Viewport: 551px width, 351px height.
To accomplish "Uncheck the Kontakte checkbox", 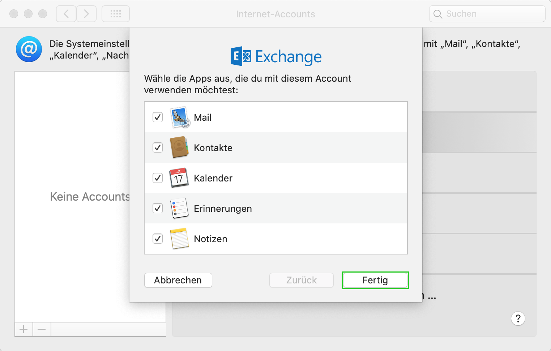I will click(158, 147).
